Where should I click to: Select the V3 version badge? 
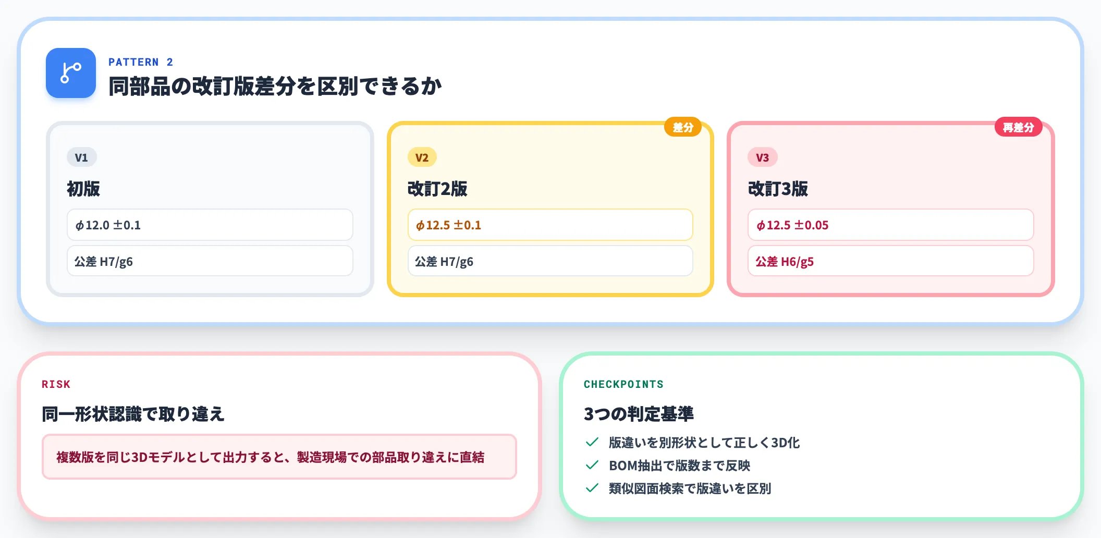click(x=763, y=157)
